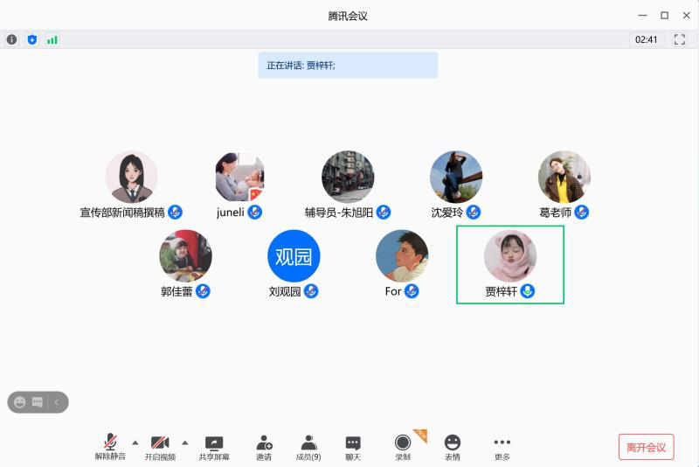The height and width of the screenshot is (467, 699).
Task: Click active mic icon next to 贾梓轩
Action: tap(528, 291)
